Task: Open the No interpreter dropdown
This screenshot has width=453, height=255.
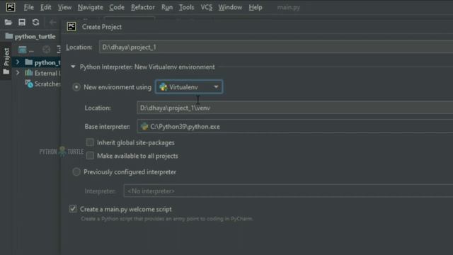Action: coord(288,191)
